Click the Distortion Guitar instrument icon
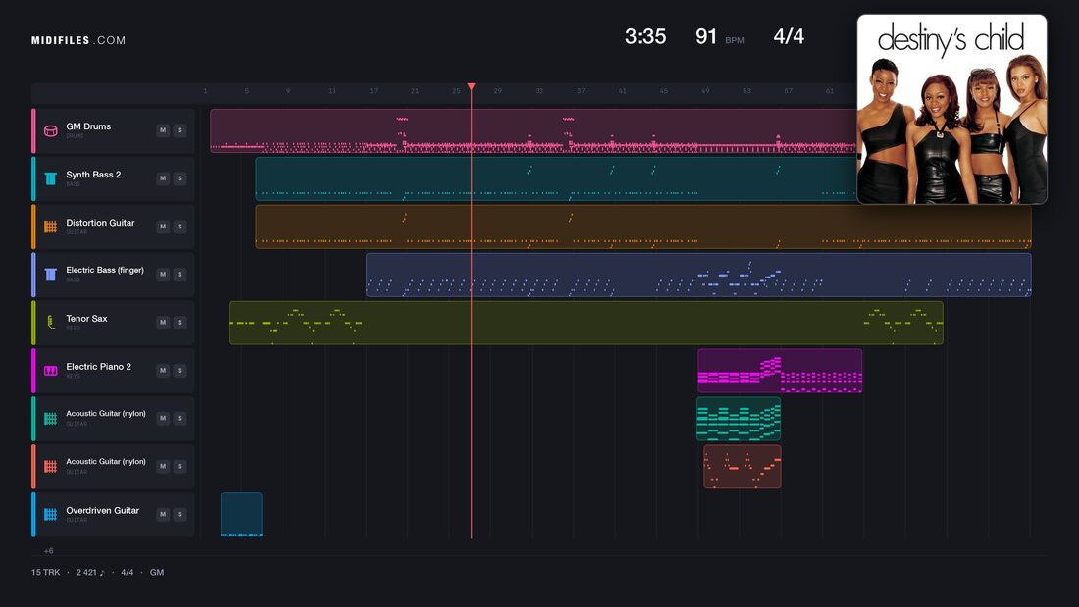Viewport: 1079px width, 607px height. point(50,227)
